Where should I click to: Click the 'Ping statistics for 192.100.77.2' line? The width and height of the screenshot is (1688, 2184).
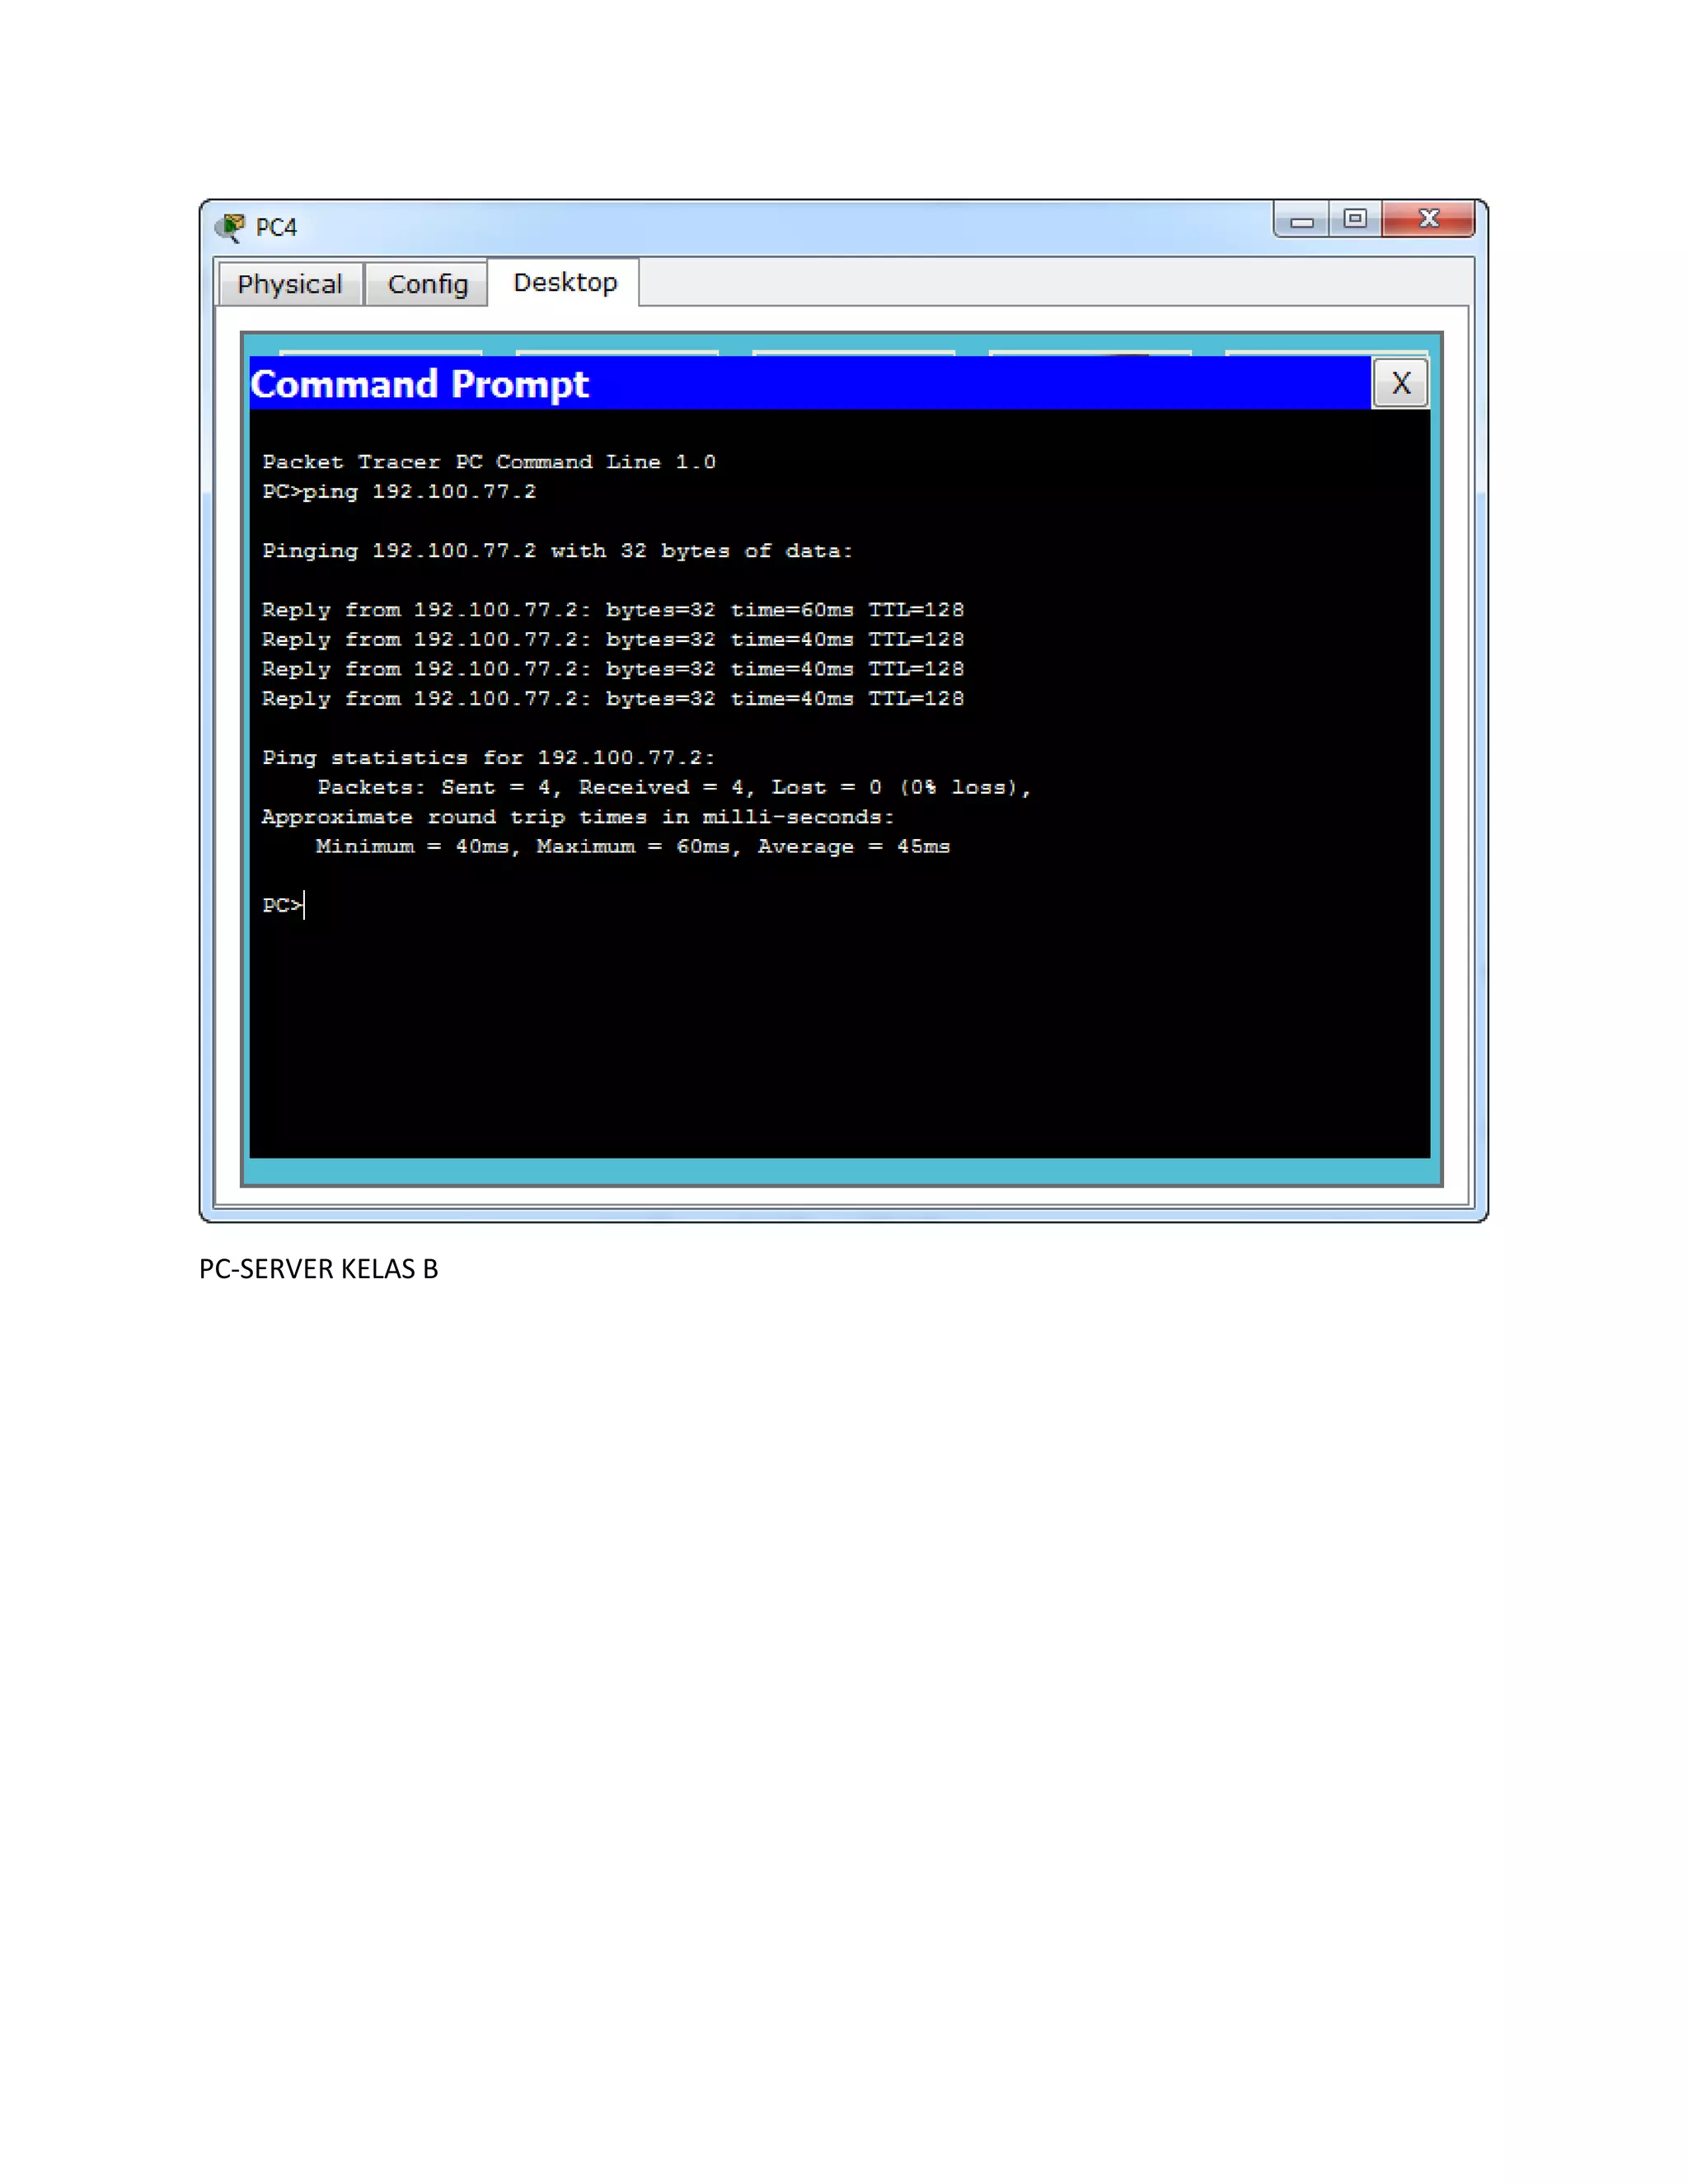pos(488,758)
